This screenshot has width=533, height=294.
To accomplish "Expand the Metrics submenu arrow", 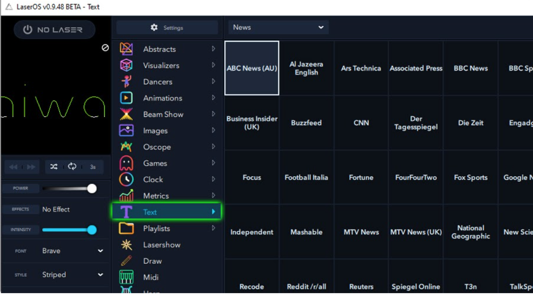I will 214,196.
